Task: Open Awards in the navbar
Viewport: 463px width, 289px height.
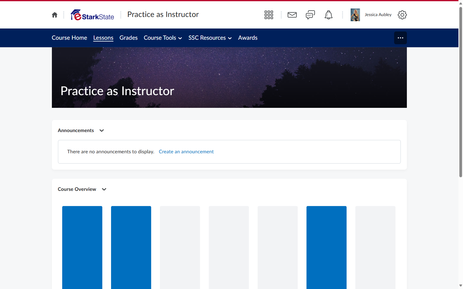Action: 248,38
